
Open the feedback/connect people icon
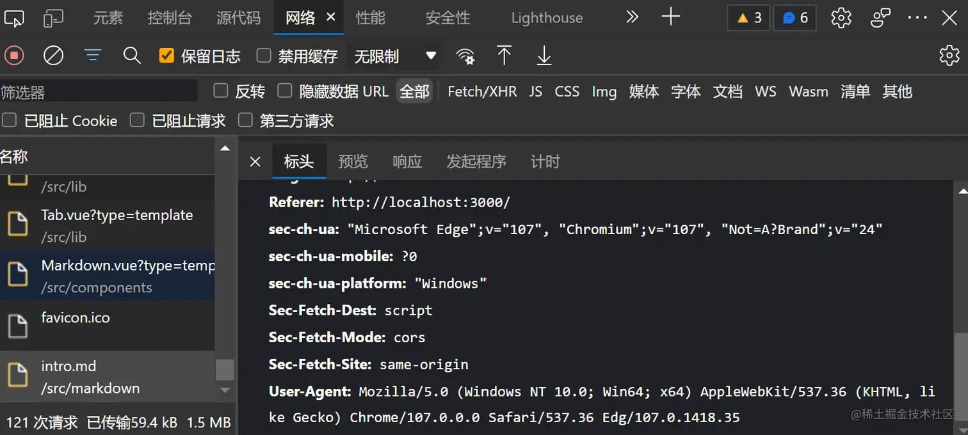click(881, 18)
